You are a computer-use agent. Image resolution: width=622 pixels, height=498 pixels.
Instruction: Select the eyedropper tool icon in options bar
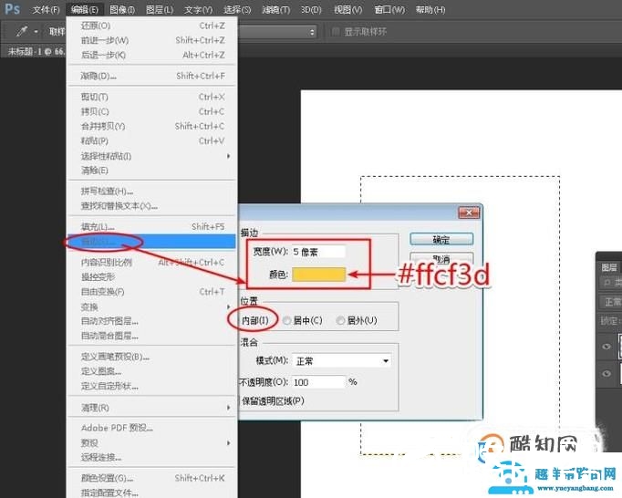click(x=22, y=31)
